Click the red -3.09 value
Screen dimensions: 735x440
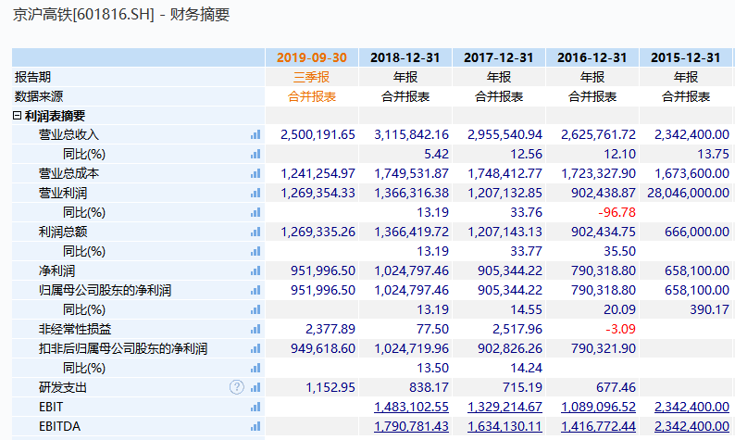coord(620,329)
